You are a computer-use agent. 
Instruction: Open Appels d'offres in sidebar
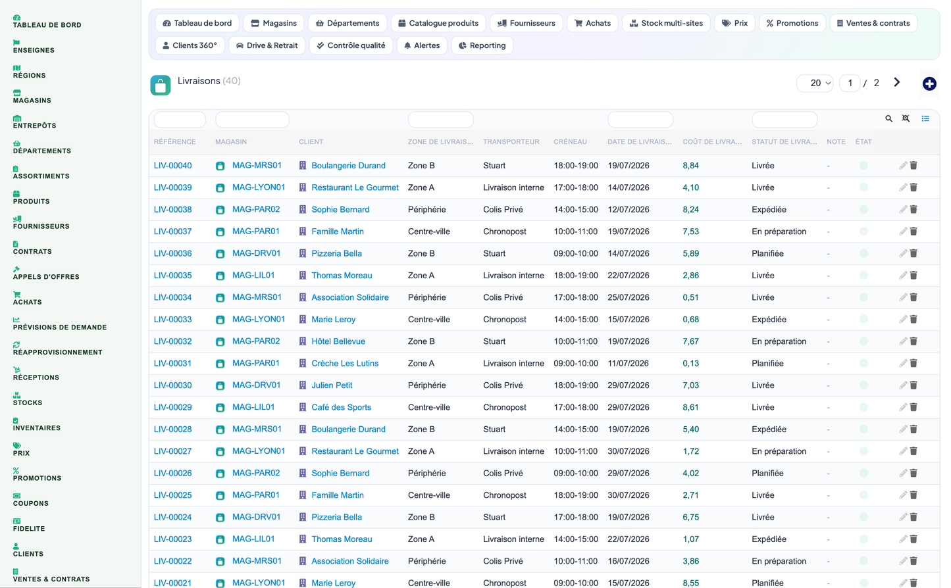[x=46, y=274]
